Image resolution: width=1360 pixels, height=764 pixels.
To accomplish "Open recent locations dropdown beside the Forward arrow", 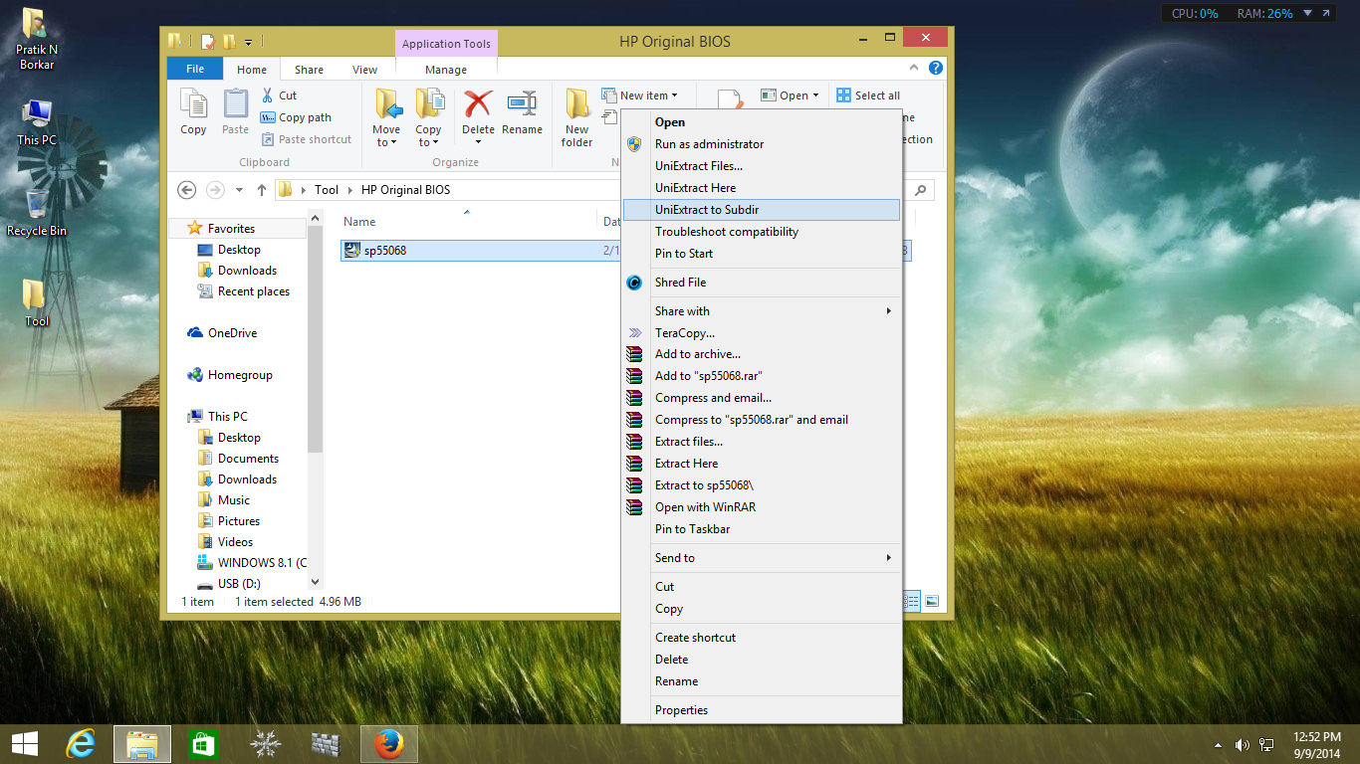I will [x=239, y=190].
